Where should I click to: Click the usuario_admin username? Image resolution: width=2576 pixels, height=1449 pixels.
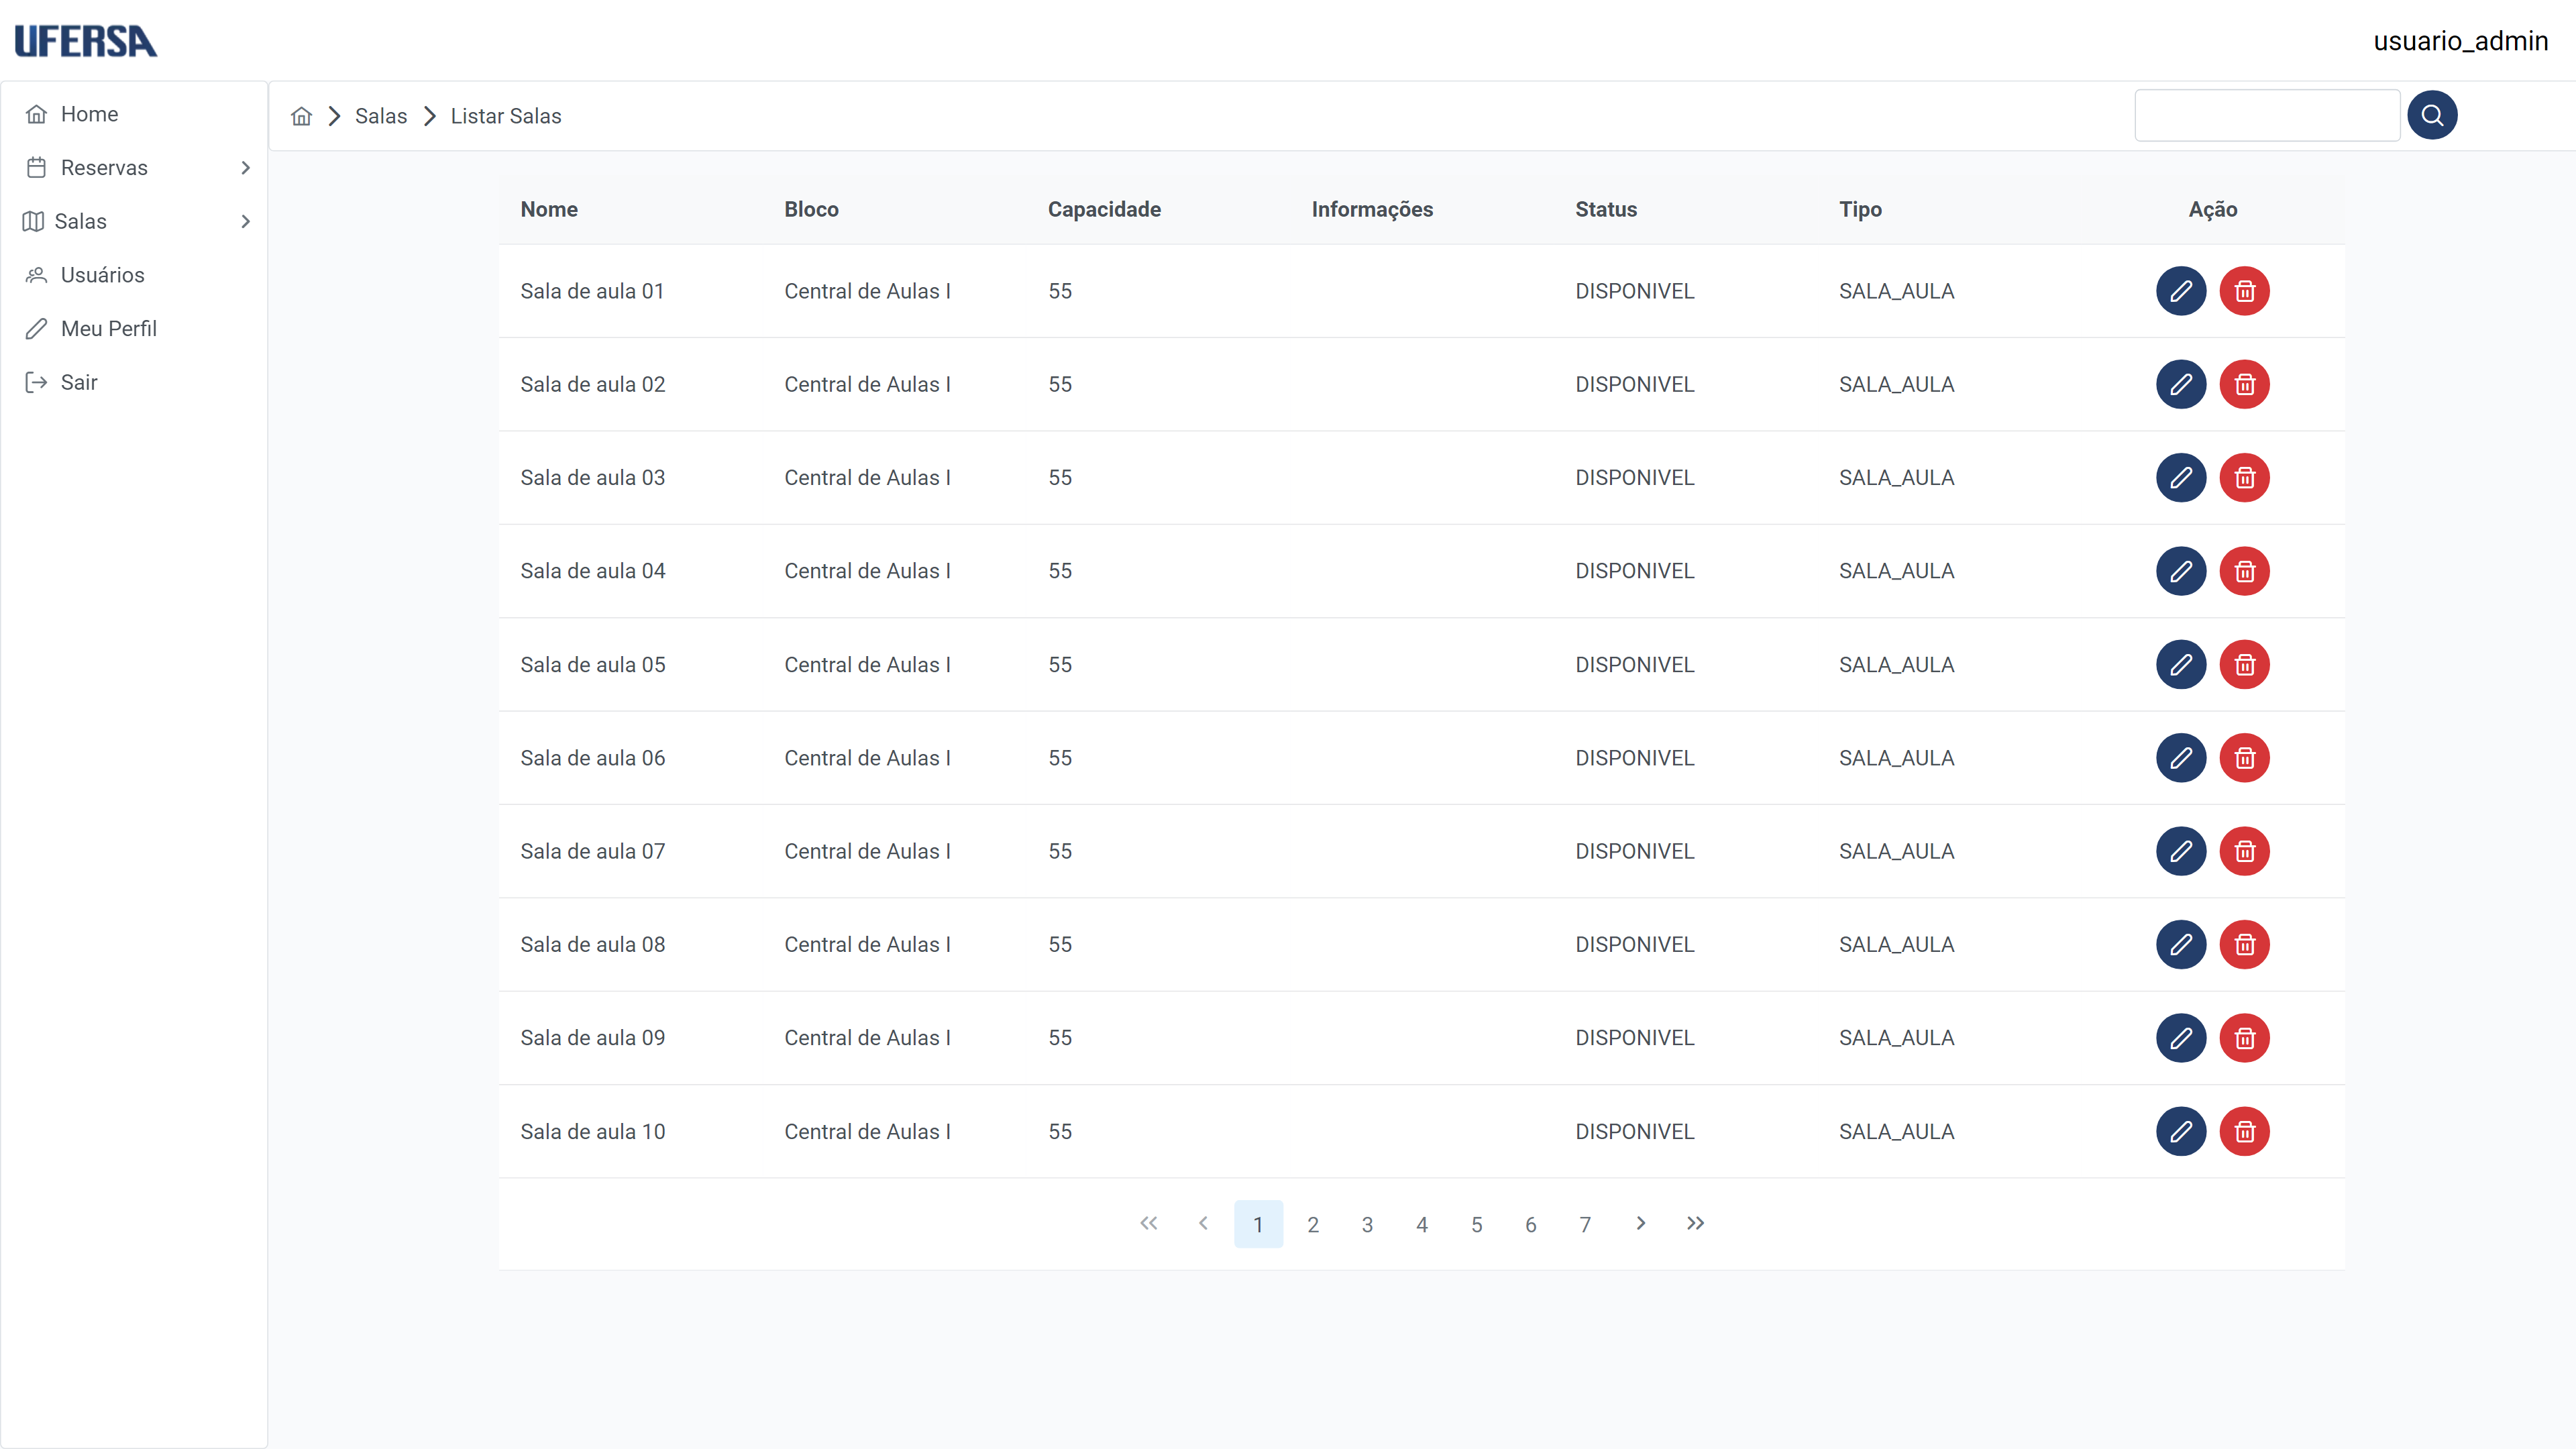pyautogui.click(x=2461, y=41)
